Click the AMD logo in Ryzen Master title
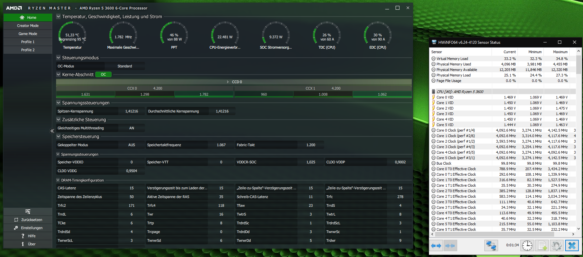The width and height of the screenshot is (583, 257). pos(14,8)
